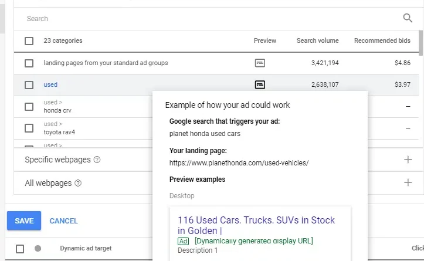Click the search magnifier icon
This screenshot has height=261, width=424.
coord(408,18)
